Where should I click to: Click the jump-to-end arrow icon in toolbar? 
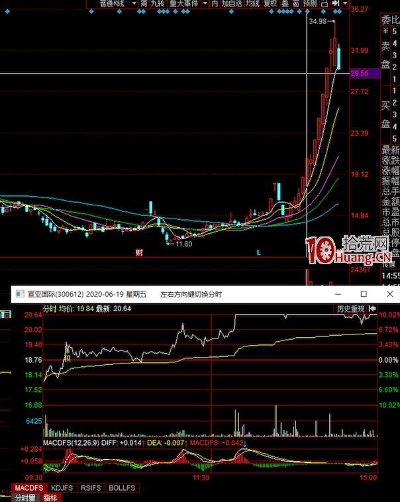335,3
